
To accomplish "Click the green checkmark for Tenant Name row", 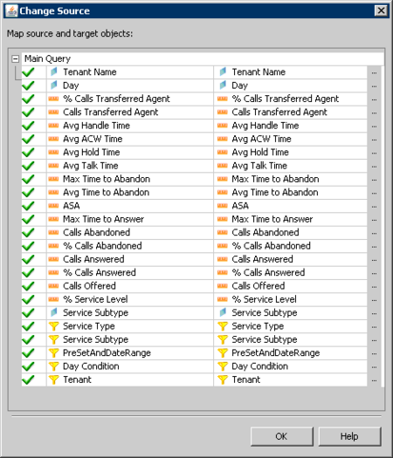I will 28,72.
